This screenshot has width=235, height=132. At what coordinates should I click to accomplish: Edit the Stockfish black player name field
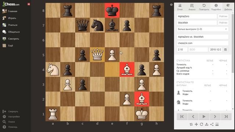tap(196, 23)
